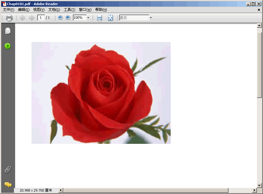
Task: Open the 帮助(H) menu
Action: (x=101, y=10)
